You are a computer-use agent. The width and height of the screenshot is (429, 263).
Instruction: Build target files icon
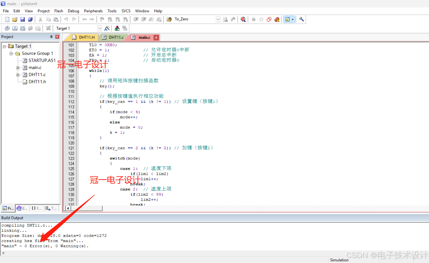pos(15,28)
